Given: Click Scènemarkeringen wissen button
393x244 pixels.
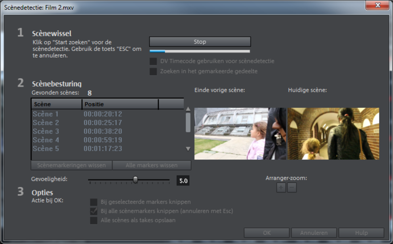Looking at the screenshot, I should point(71,165).
